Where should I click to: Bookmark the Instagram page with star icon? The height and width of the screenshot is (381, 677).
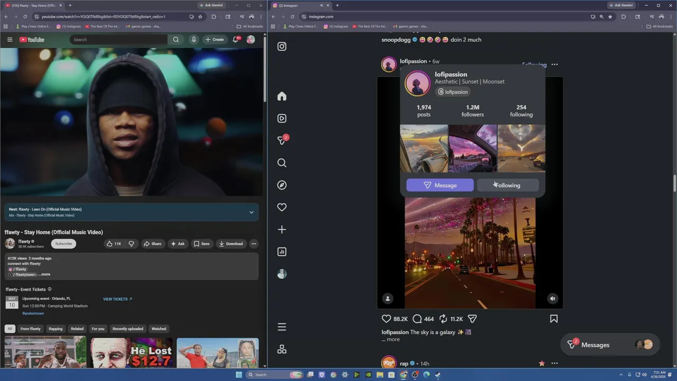(x=610, y=17)
